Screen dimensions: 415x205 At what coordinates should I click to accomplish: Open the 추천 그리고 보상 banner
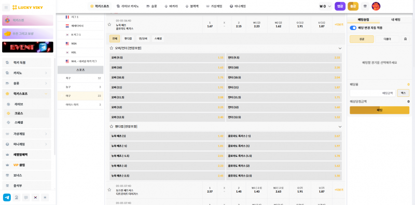pyautogui.click(x=27, y=34)
